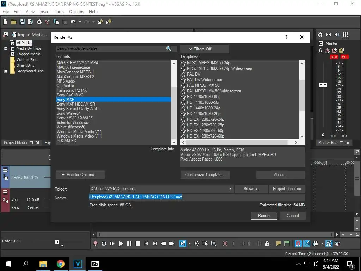361x271 pixels.
Task: Insert a region with green icon
Action: pos(287,243)
